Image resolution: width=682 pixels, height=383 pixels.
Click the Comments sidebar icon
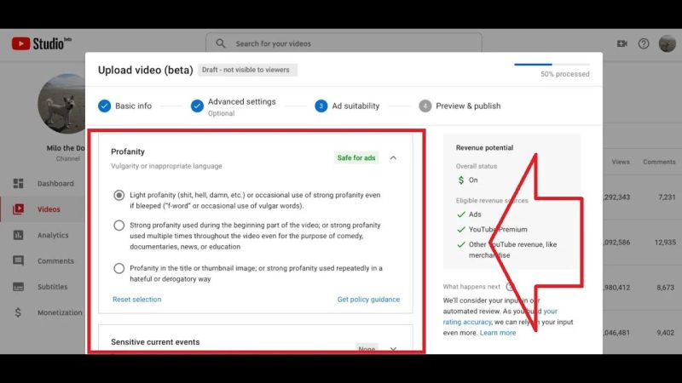click(18, 260)
